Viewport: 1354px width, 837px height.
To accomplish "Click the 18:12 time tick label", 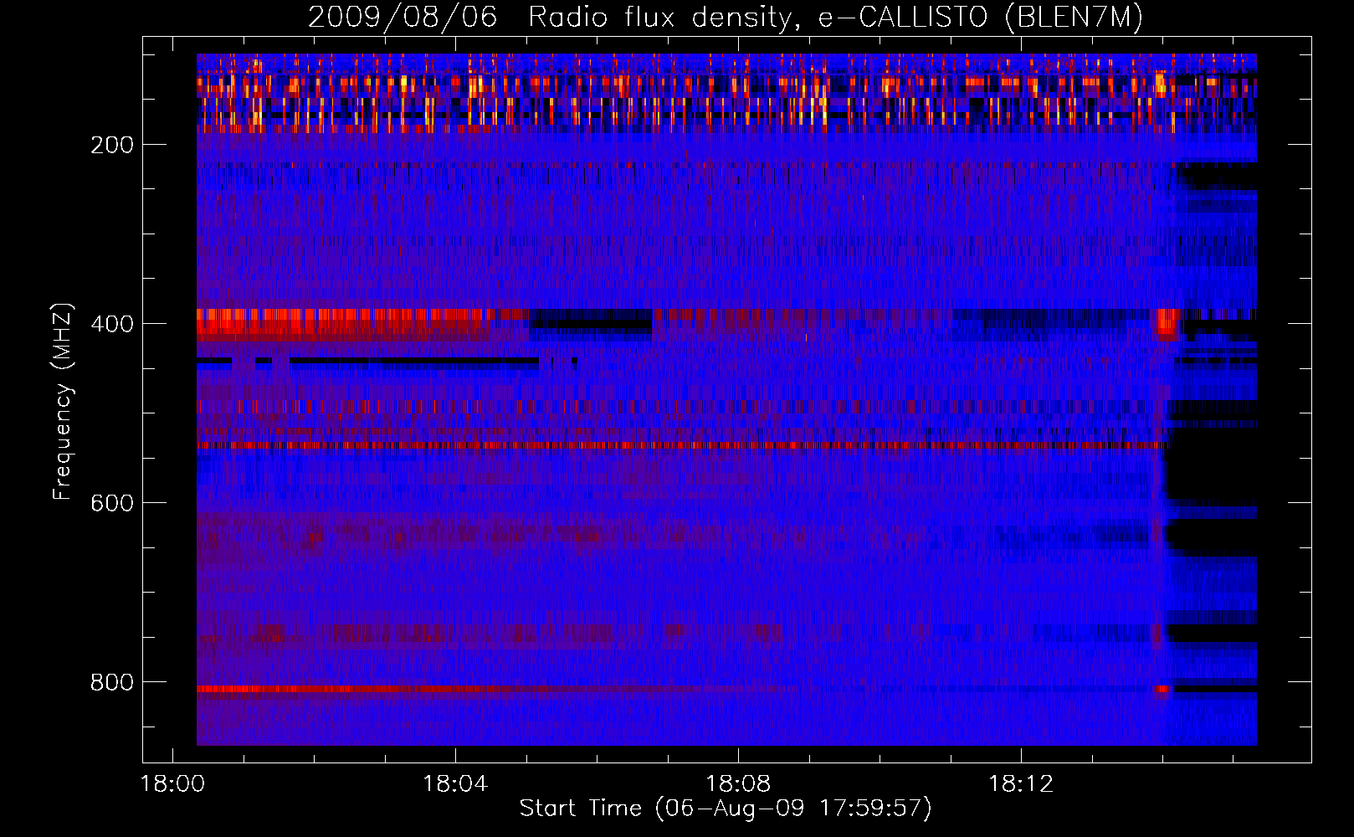I will (1021, 784).
